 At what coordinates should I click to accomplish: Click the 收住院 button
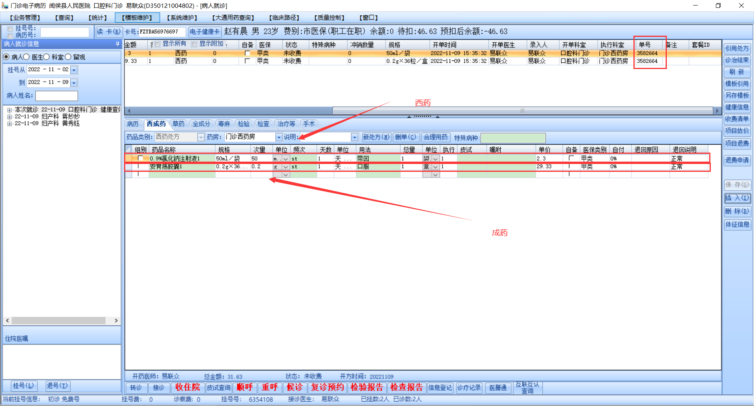point(187,388)
